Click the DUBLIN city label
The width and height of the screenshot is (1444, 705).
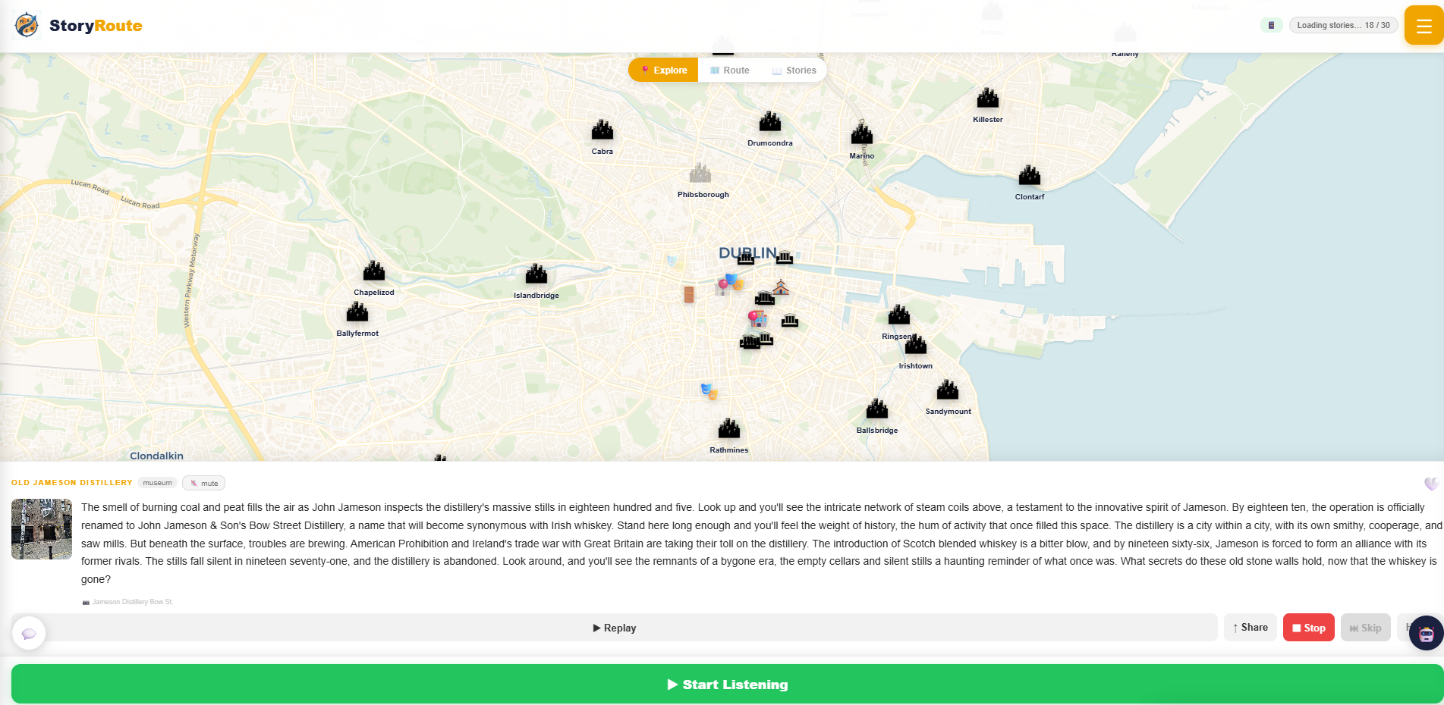pos(747,253)
